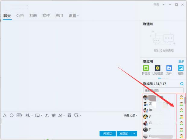Select the scissors screenshot tool
The height and width of the screenshot is (140, 187).
60,115
